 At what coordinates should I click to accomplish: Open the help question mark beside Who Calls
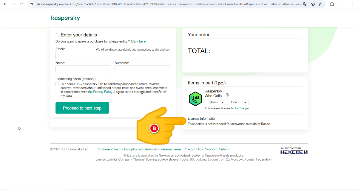pyautogui.click(x=227, y=95)
